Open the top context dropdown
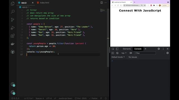The width and height of the screenshot is (179, 100). click(124, 53)
